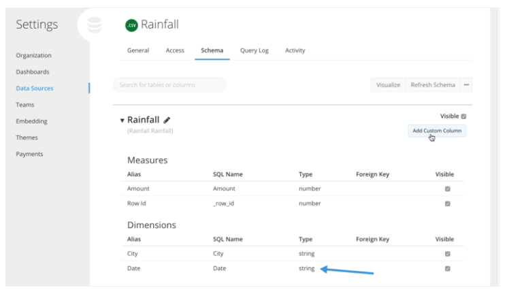Collapse the Rainfall table section
Screen dimensions: 505x290
[122, 120]
